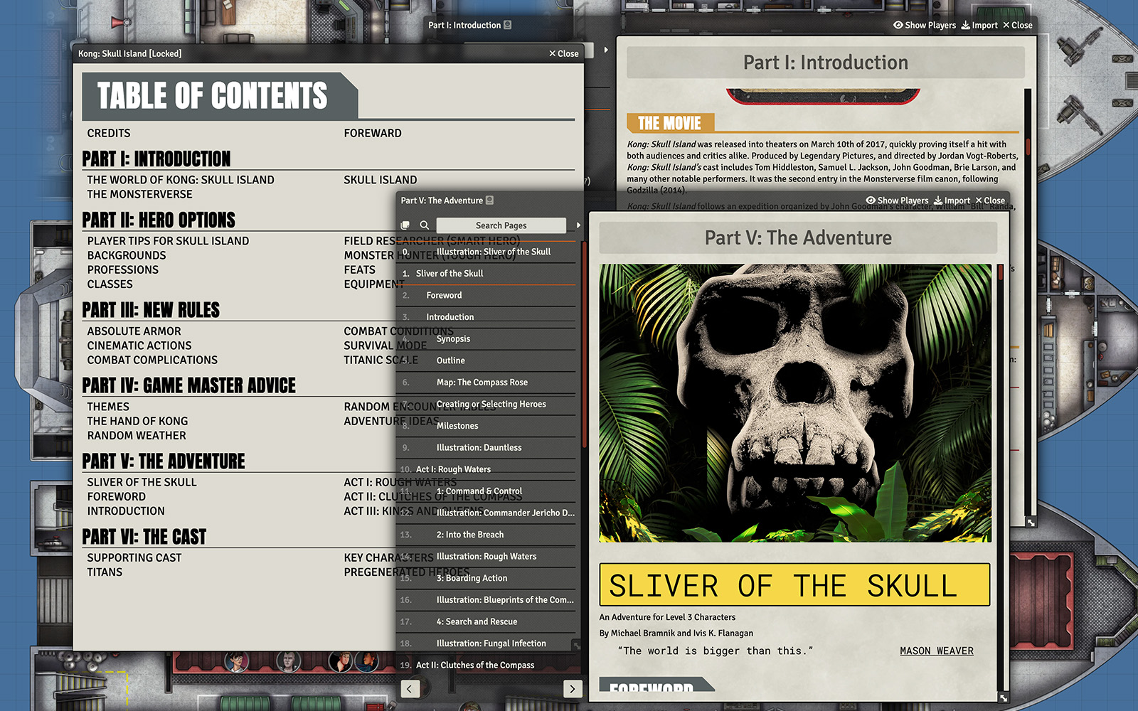Open the document ID icon beside Part I: Introduction title
The height and width of the screenshot is (711, 1138).
[507, 25]
